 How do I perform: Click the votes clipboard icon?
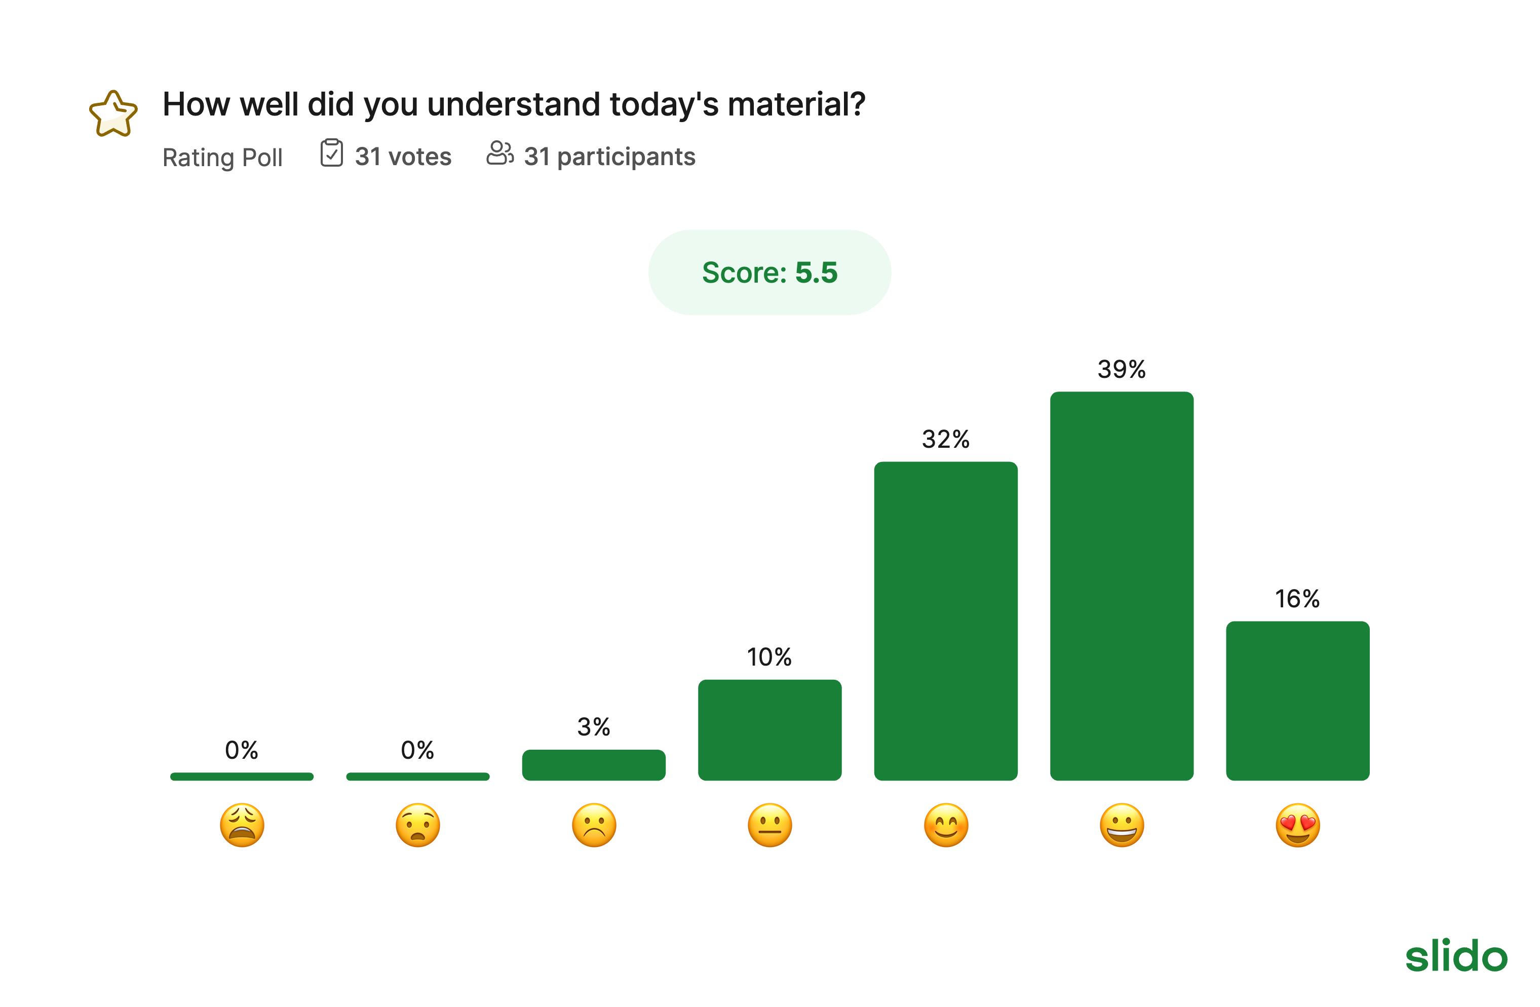point(331,153)
